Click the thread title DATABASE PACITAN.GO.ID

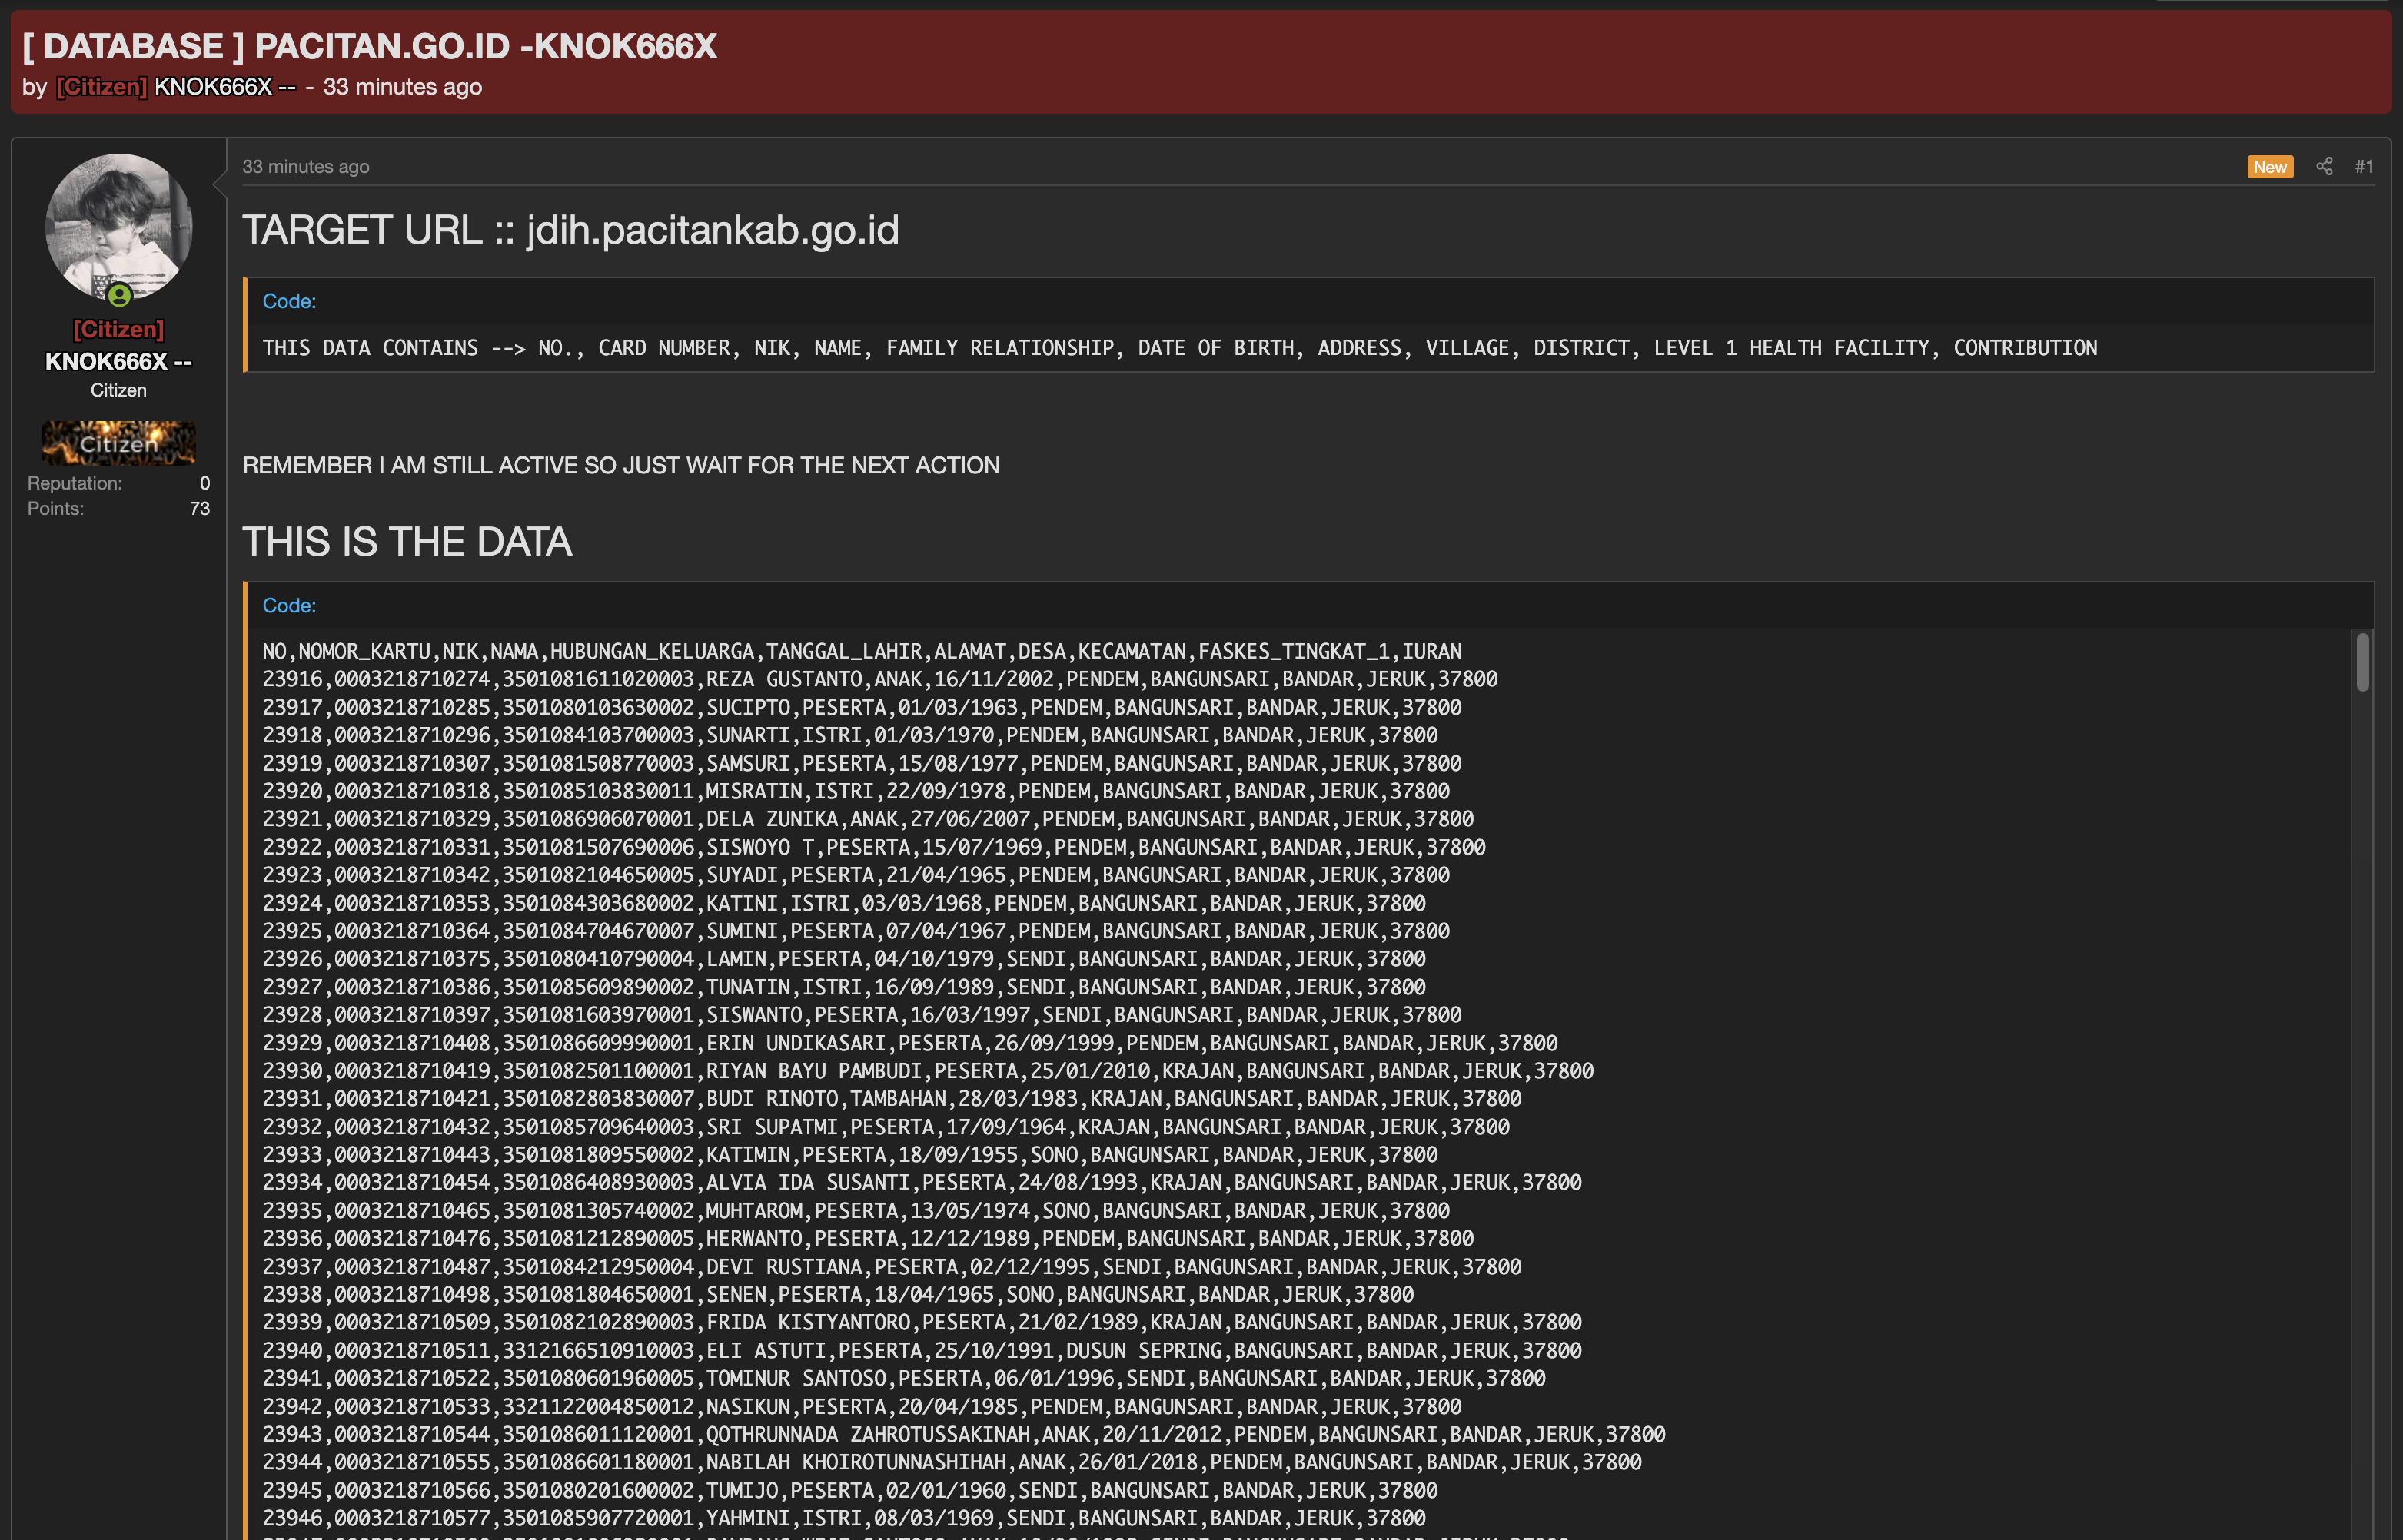click(x=371, y=46)
